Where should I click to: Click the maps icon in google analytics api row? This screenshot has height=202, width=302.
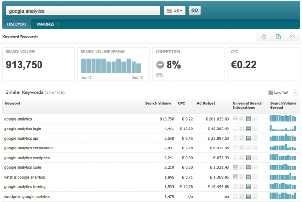point(255,138)
